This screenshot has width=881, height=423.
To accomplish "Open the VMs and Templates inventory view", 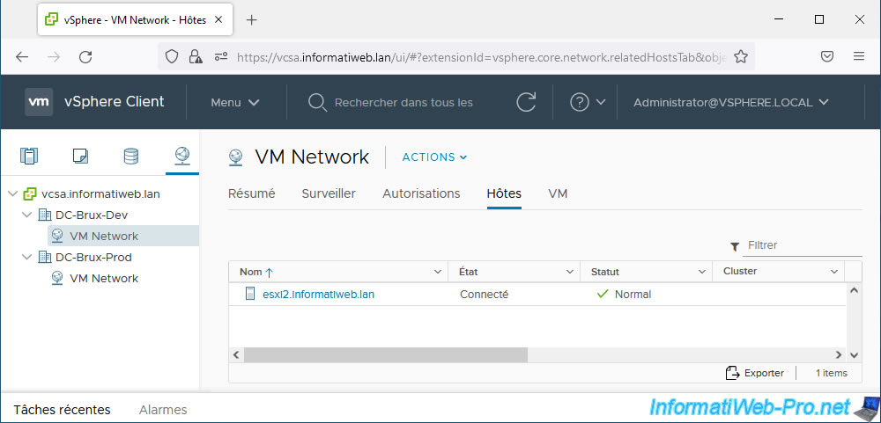I will [x=80, y=157].
